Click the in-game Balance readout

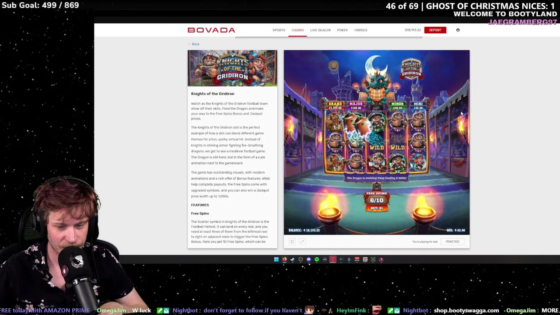[x=304, y=230]
